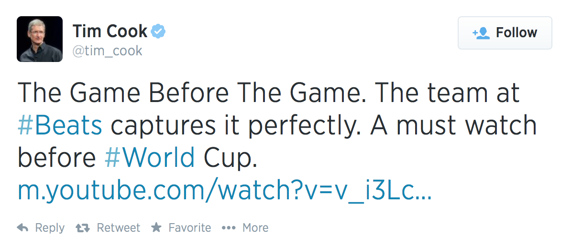Click the retweet arrows icon
The image size is (572, 247).
coord(83,228)
